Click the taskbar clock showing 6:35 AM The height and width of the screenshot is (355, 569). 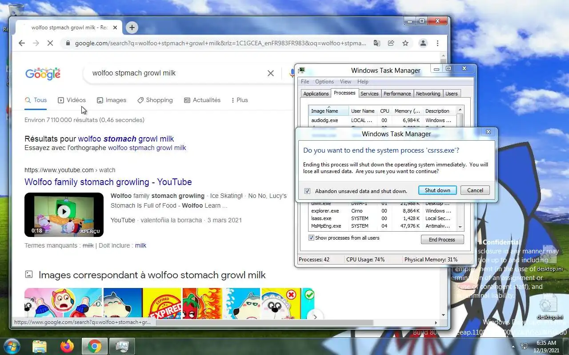[546, 346]
